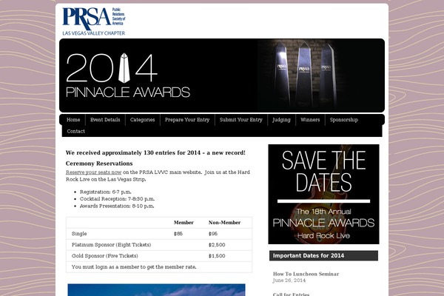The height and width of the screenshot is (296, 444).
Task: Click 'Platinum Sponsor (Eight Tickets)' row label
Action: point(111,245)
